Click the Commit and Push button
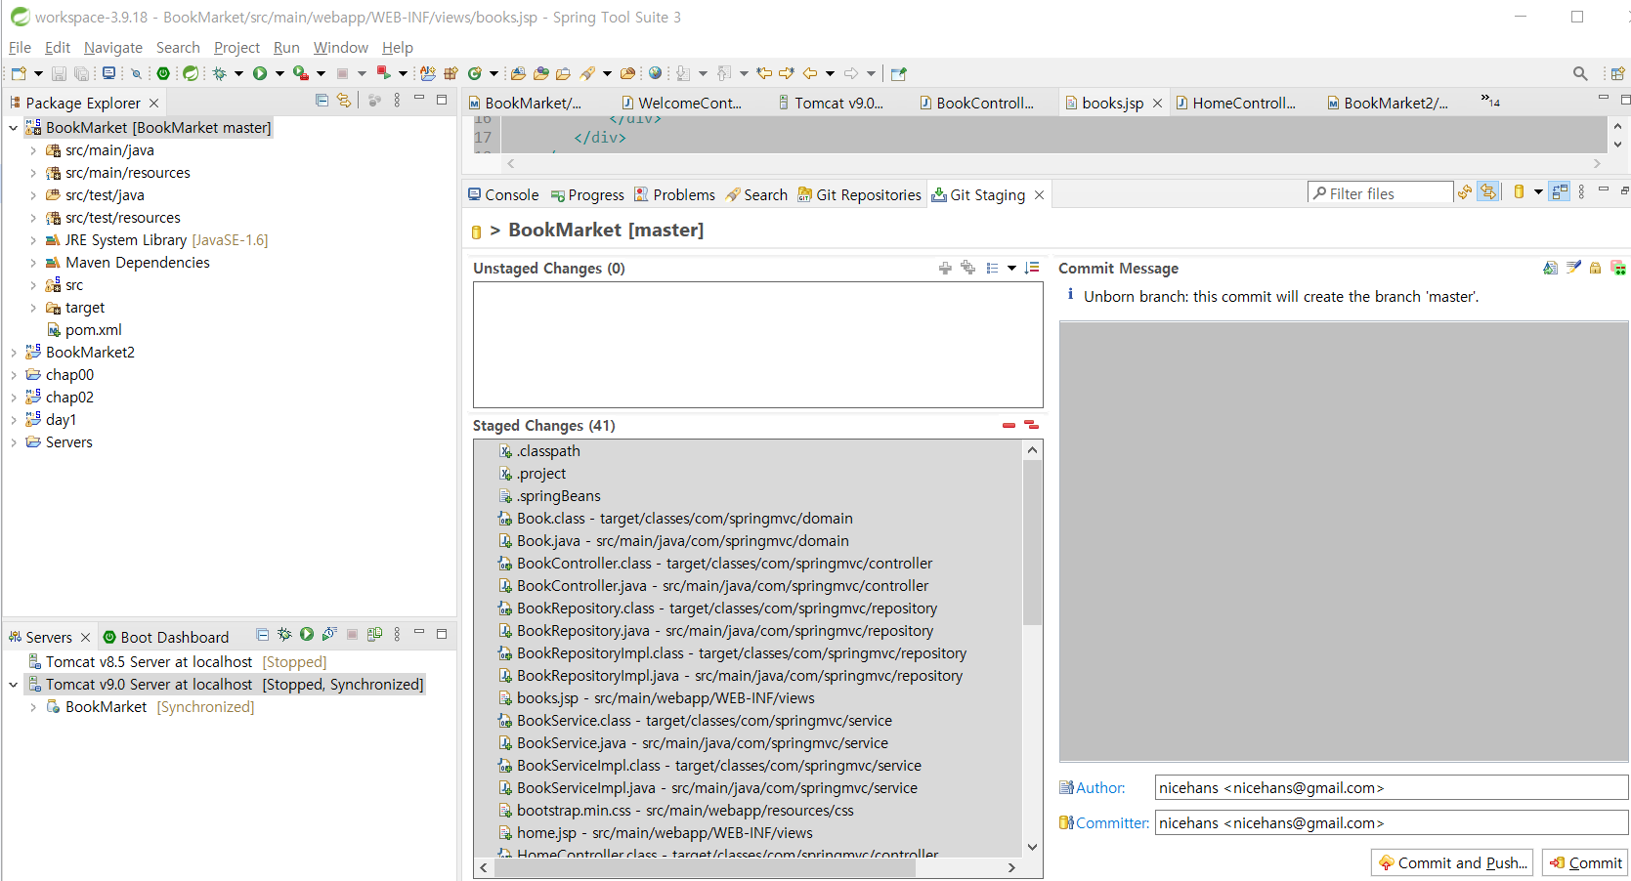 pos(1452,862)
